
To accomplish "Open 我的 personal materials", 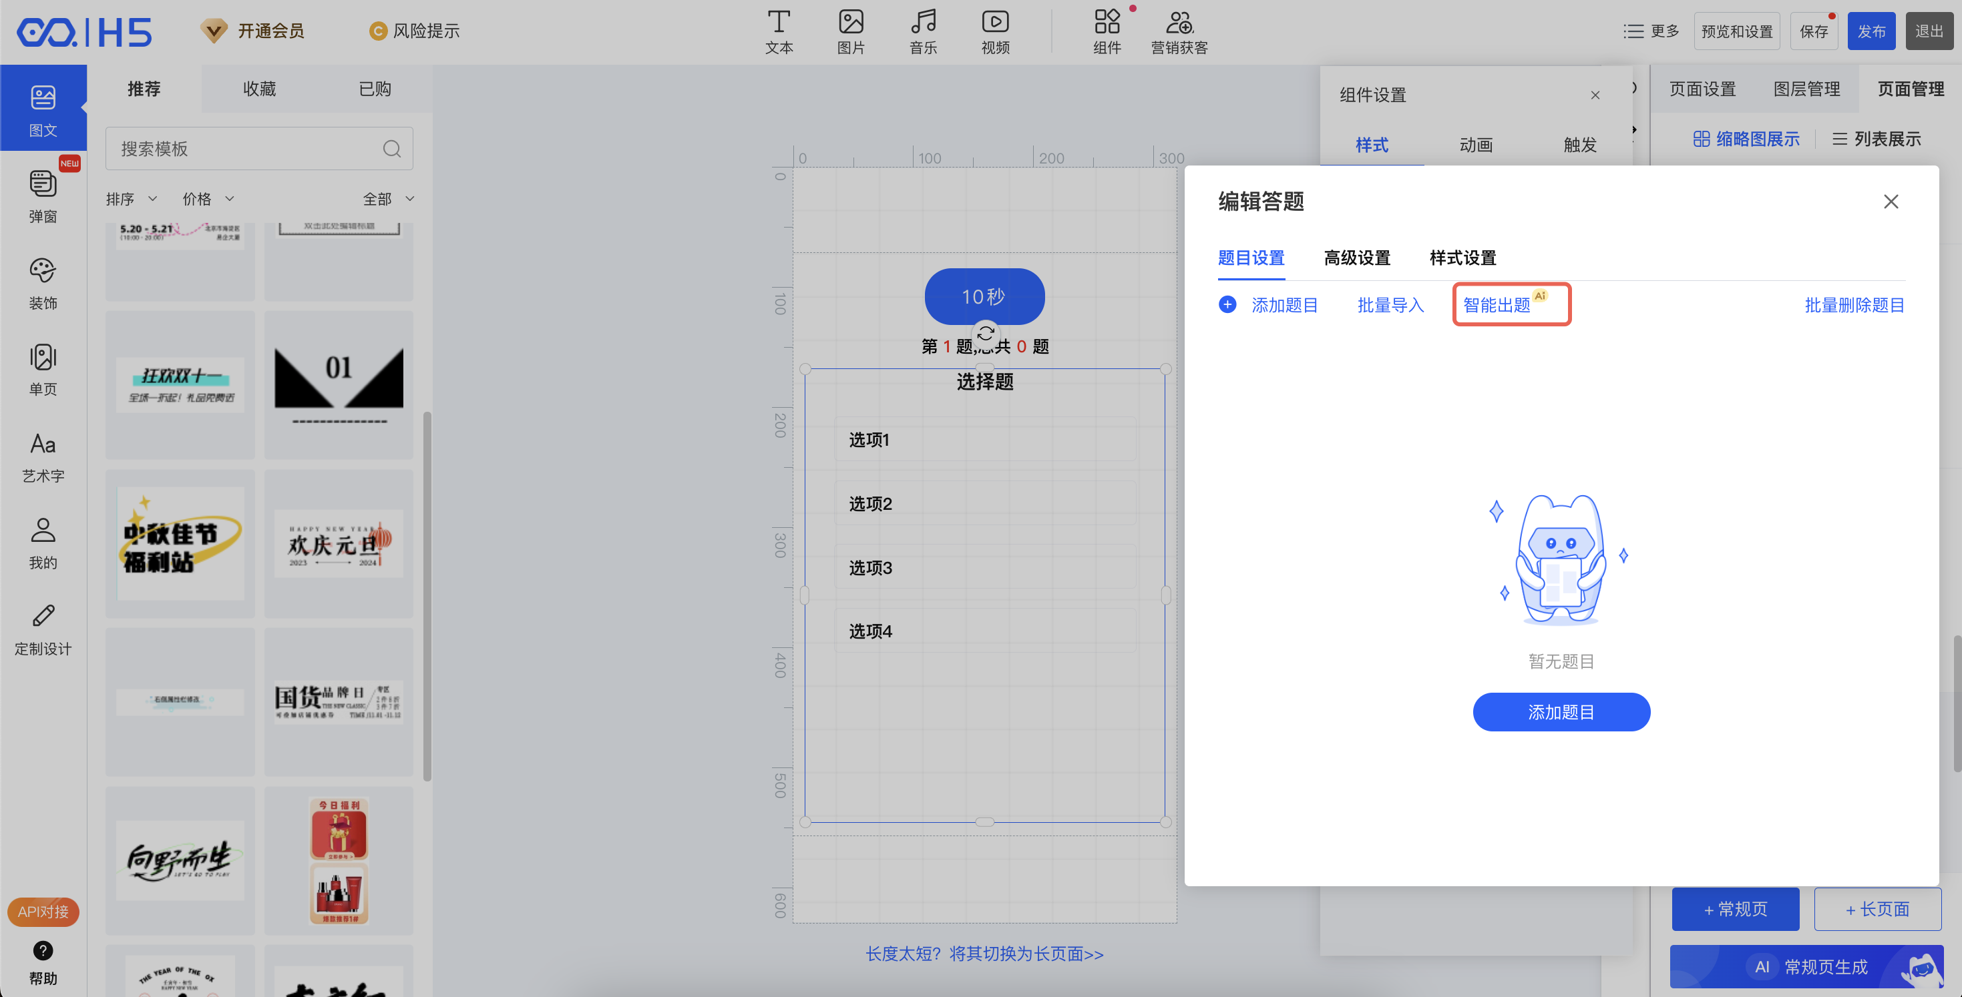I will tap(43, 543).
